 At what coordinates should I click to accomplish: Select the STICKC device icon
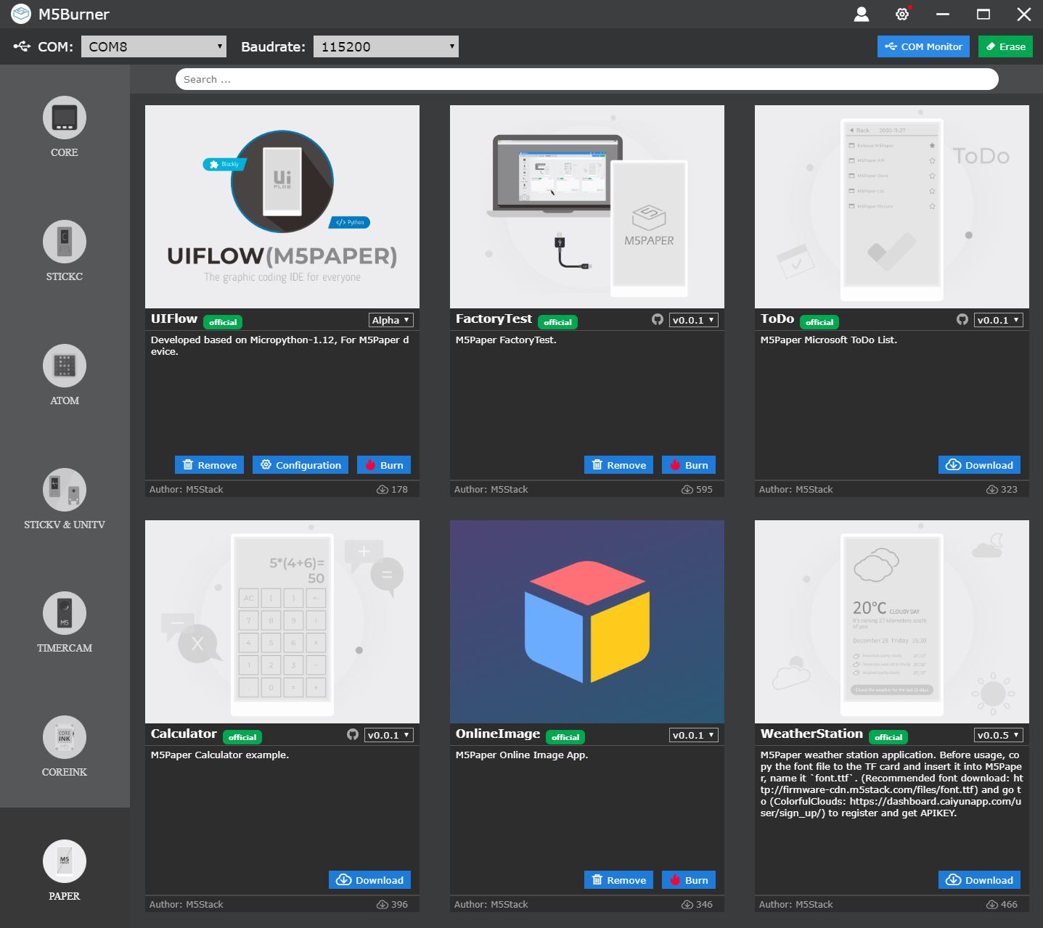point(65,242)
